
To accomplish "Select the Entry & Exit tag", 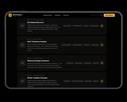I will pyautogui.click(x=96, y=63).
